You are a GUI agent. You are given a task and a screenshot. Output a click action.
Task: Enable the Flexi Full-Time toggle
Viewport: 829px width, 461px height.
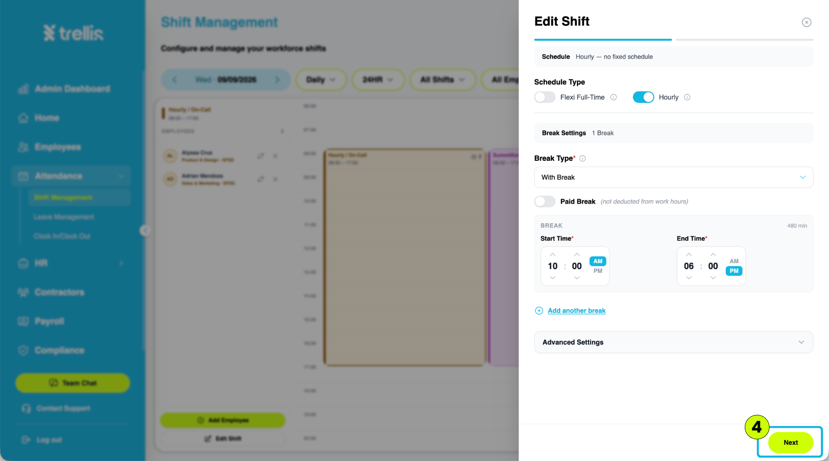(544, 97)
